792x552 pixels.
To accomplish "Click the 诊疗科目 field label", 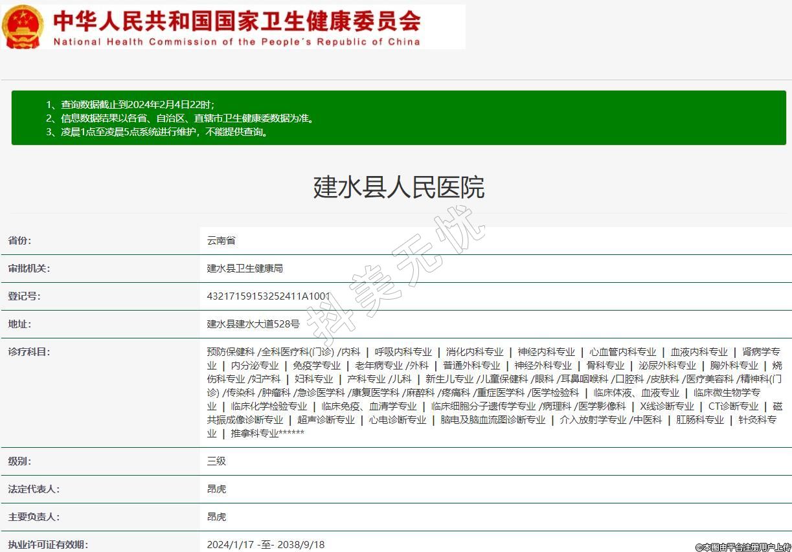I will coord(28,352).
